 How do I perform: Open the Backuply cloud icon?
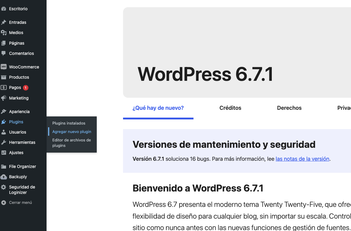point(4,177)
